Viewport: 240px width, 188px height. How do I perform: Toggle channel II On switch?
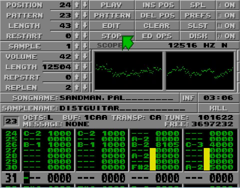pos(227,15)
